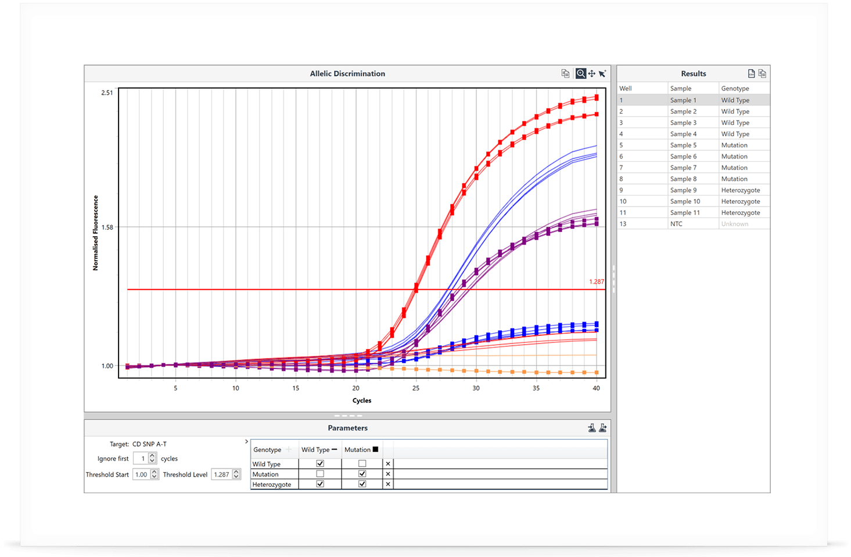Uncheck Mutation for Heterozygote genotype
The width and height of the screenshot is (851, 557).
362,484
